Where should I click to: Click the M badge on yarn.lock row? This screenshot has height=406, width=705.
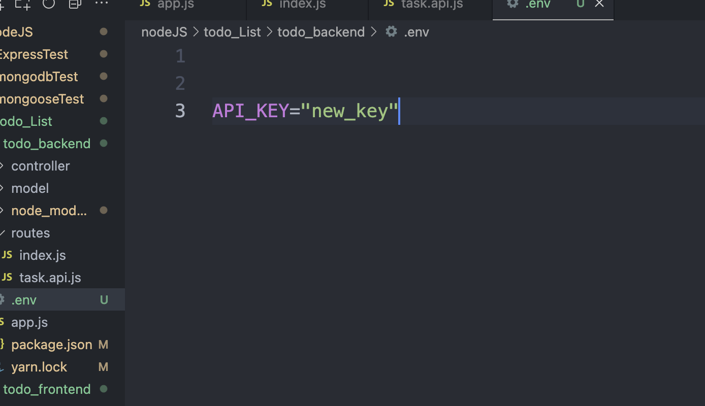click(x=103, y=367)
